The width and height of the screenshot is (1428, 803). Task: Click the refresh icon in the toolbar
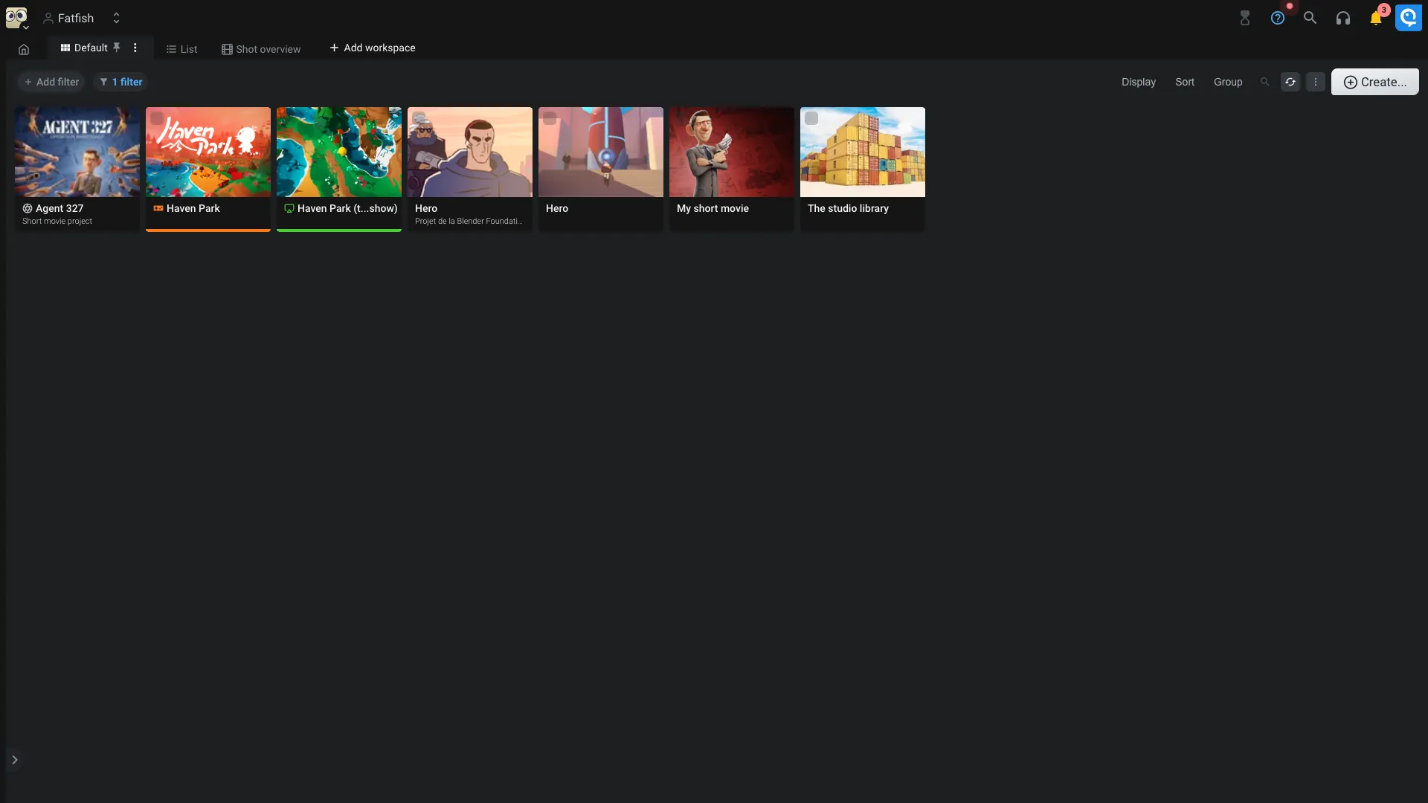[x=1290, y=82]
